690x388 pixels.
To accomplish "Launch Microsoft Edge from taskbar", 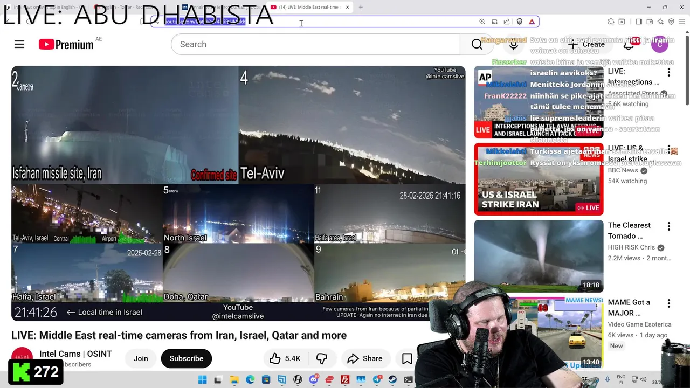I will click(250, 380).
